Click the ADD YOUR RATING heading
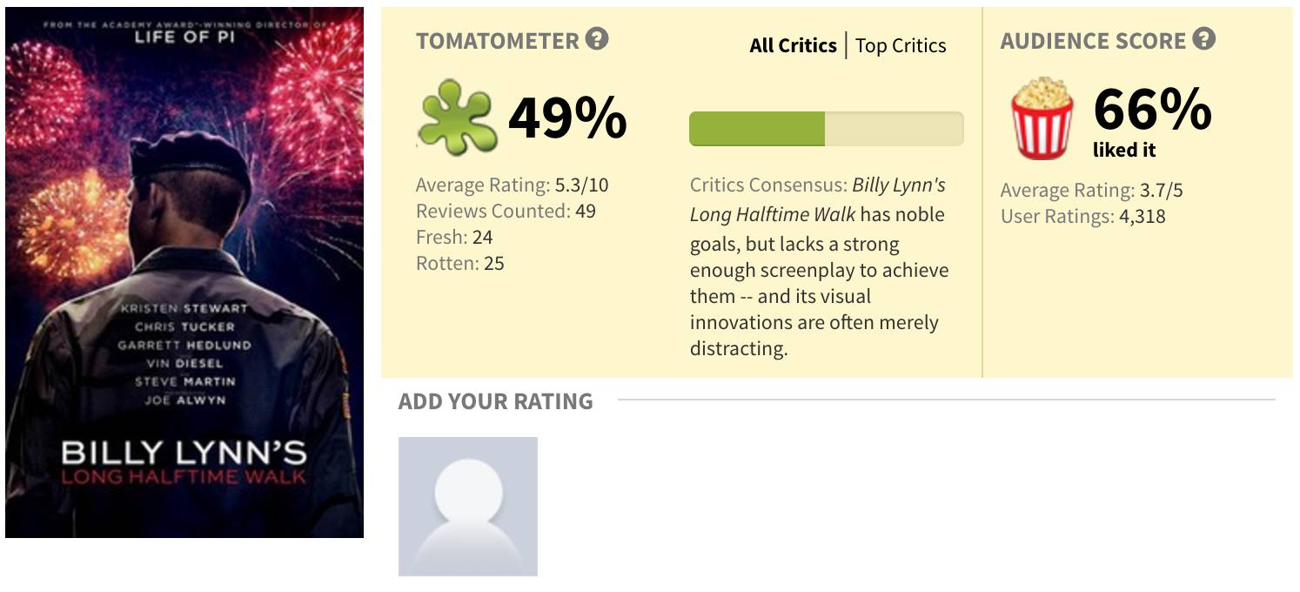Image resolution: width=1300 pixels, height=592 pixels. click(x=495, y=401)
